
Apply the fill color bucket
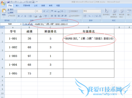(36, 16)
